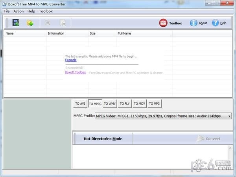Open the red Toolbox icon
Image resolution: width=236 pixels, height=177 pixels.
[163, 23]
